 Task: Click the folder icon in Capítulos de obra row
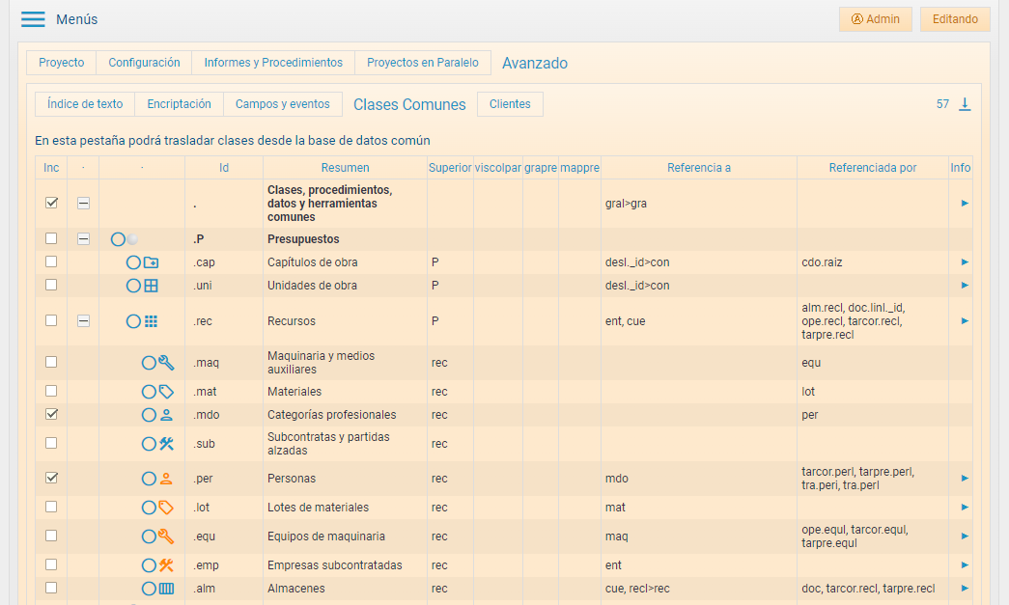(x=151, y=262)
